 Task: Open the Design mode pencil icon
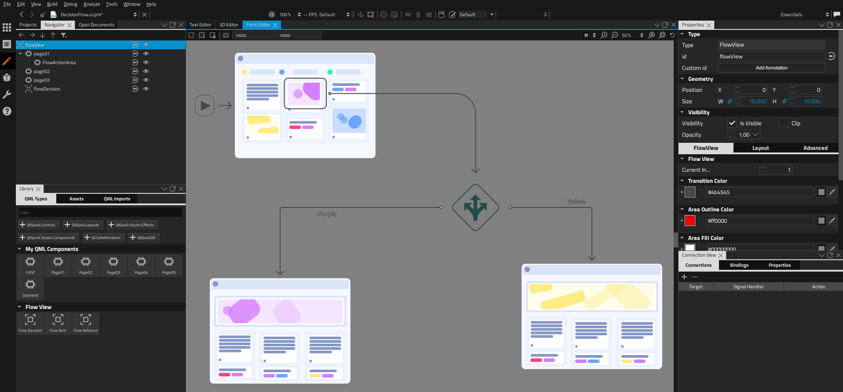(7, 61)
